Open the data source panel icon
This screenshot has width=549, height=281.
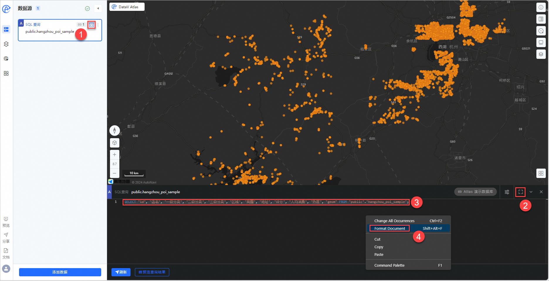(6, 29)
